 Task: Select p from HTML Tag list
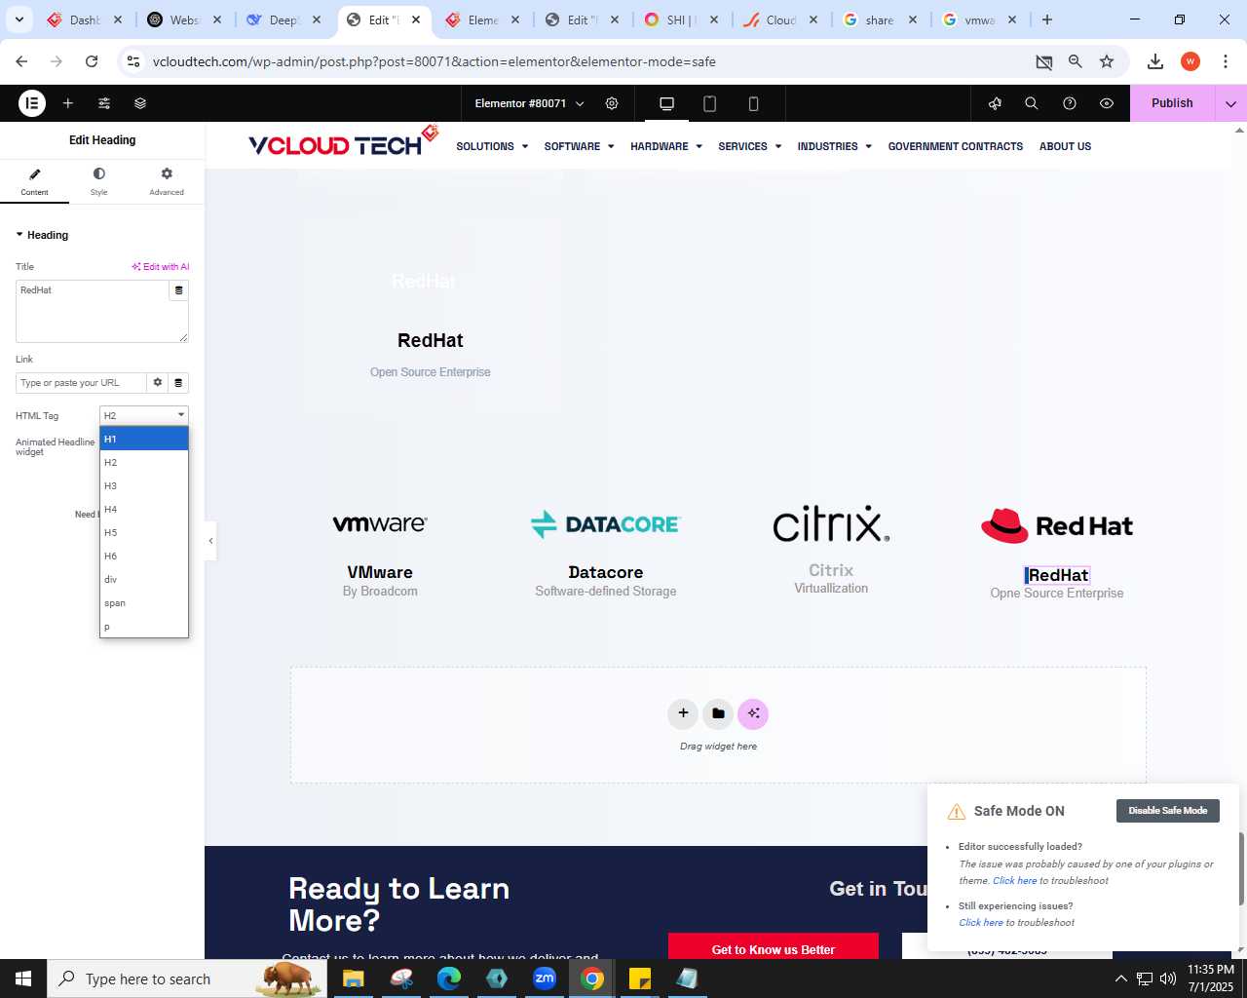click(144, 627)
